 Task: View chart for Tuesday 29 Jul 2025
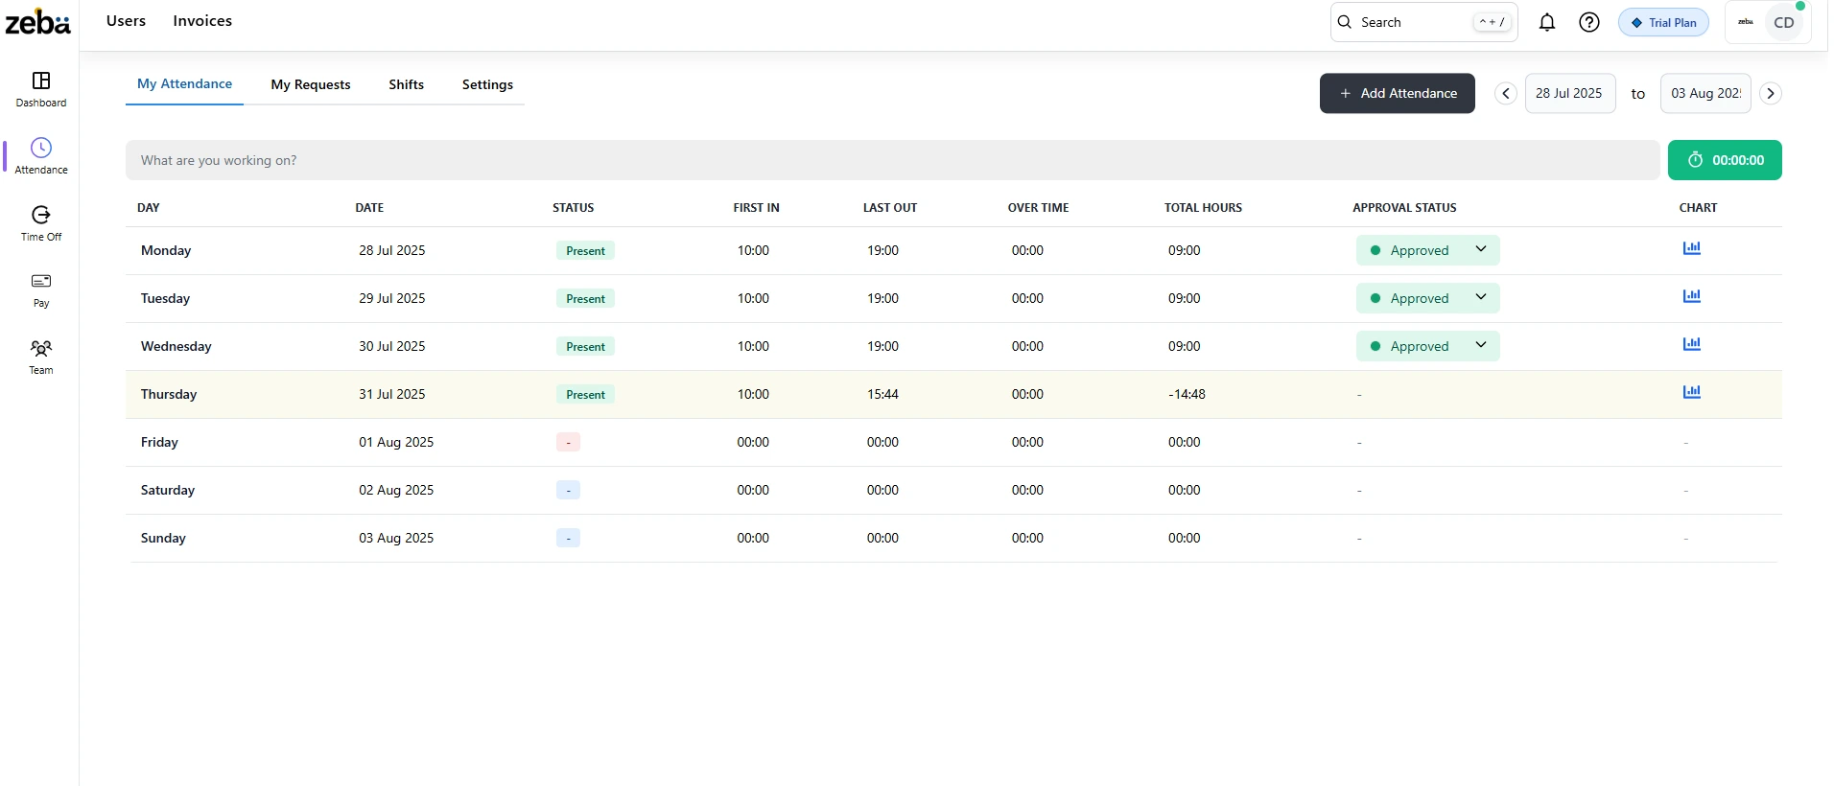pos(1692,296)
